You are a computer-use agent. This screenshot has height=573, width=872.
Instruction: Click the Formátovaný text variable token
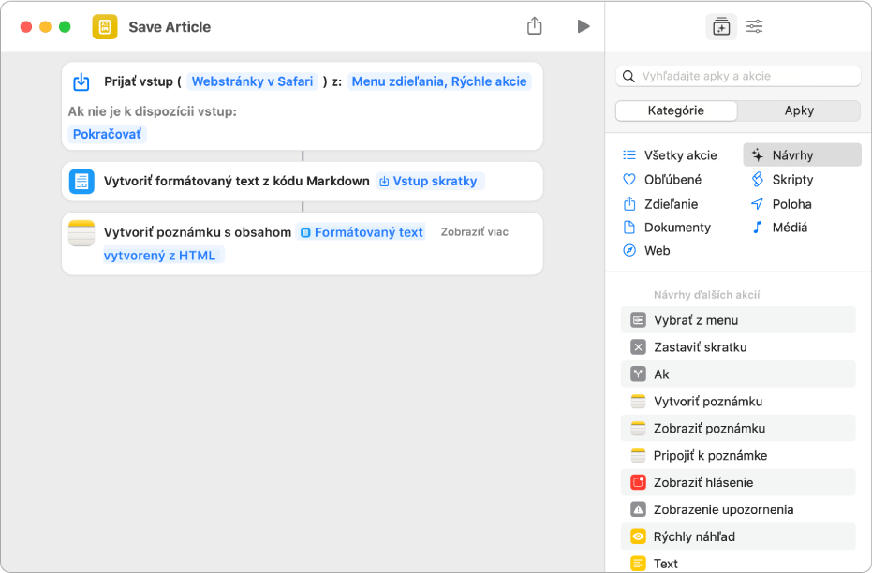point(362,232)
